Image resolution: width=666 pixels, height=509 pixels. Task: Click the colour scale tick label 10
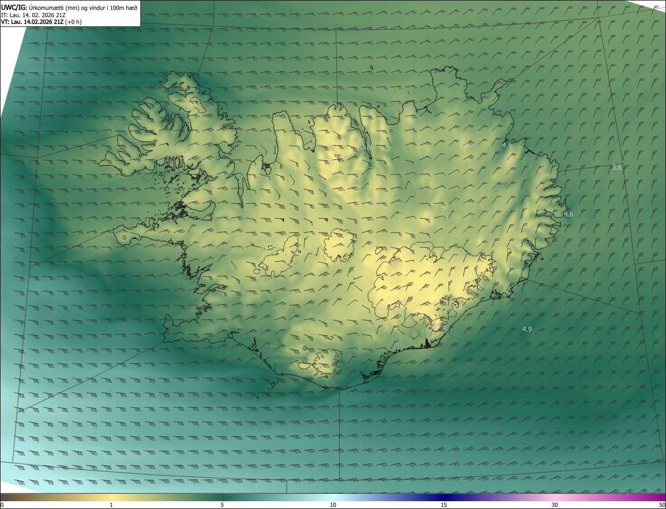333,505
